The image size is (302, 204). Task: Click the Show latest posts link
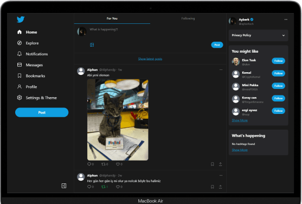(x=150, y=59)
